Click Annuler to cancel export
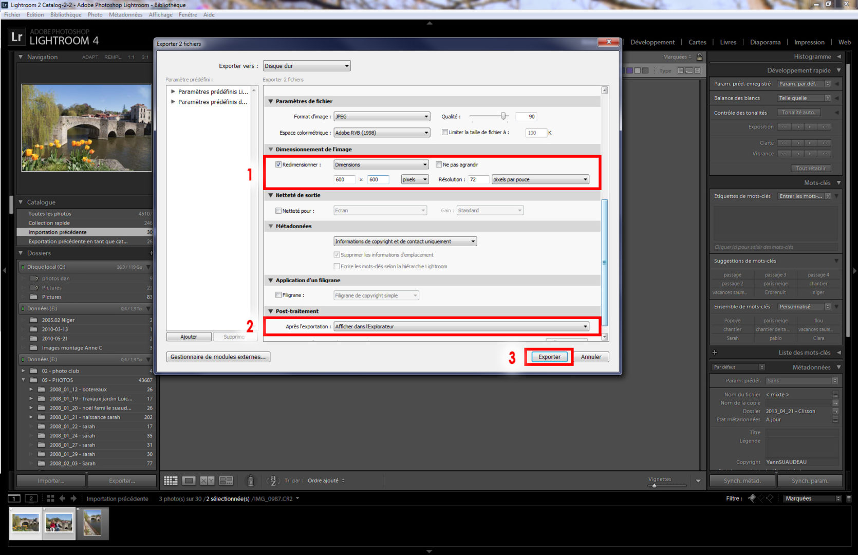 tap(591, 357)
